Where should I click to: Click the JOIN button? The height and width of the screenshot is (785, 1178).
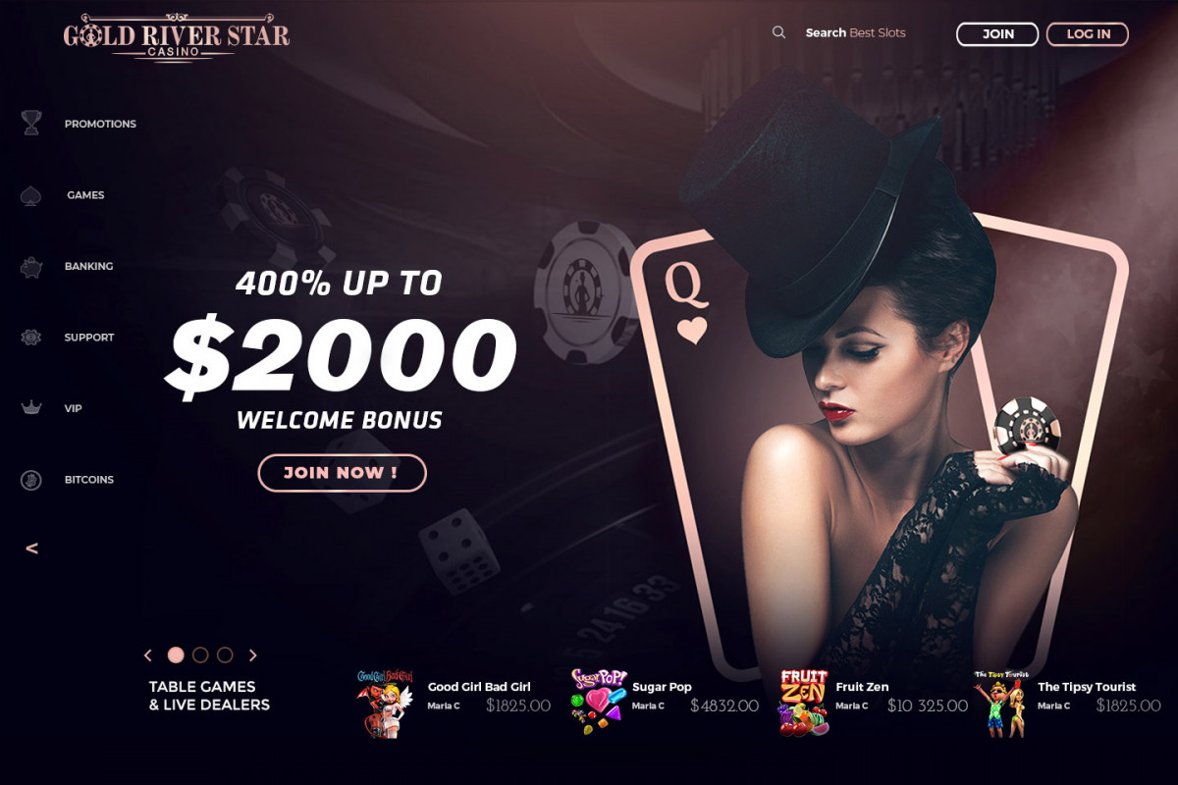(997, 34)
